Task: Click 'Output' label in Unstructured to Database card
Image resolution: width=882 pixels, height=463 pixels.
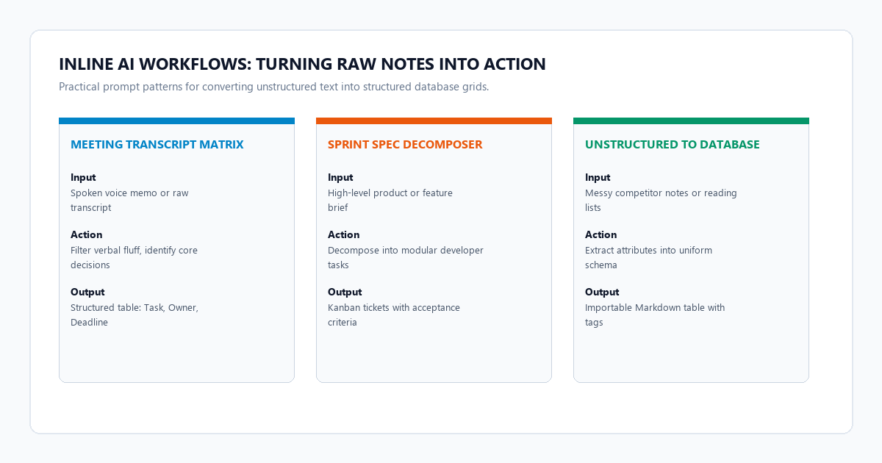Action: pos(602,292)
